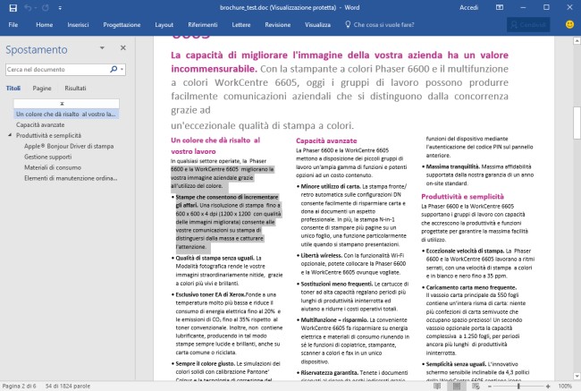Select the Progettazione ribbon tab

(122, 25)
